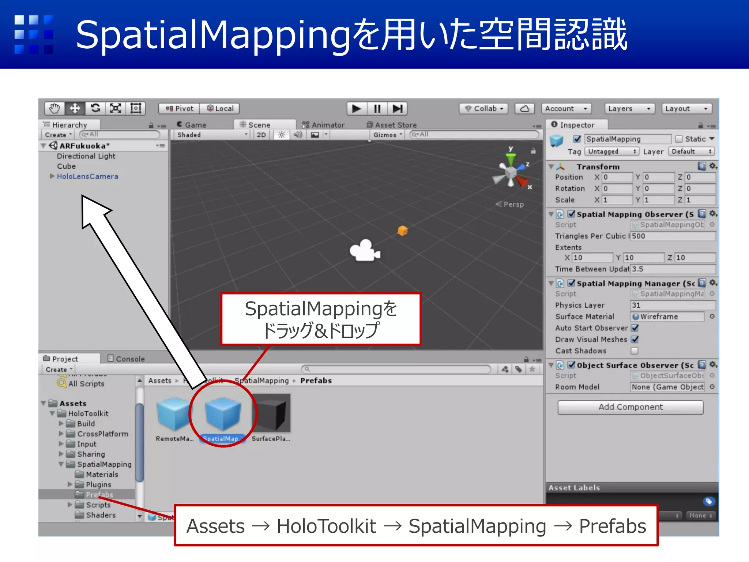Toggle scene audio speaker icon
This screenshot has height=562, width=749.
[x=298, y=135]
